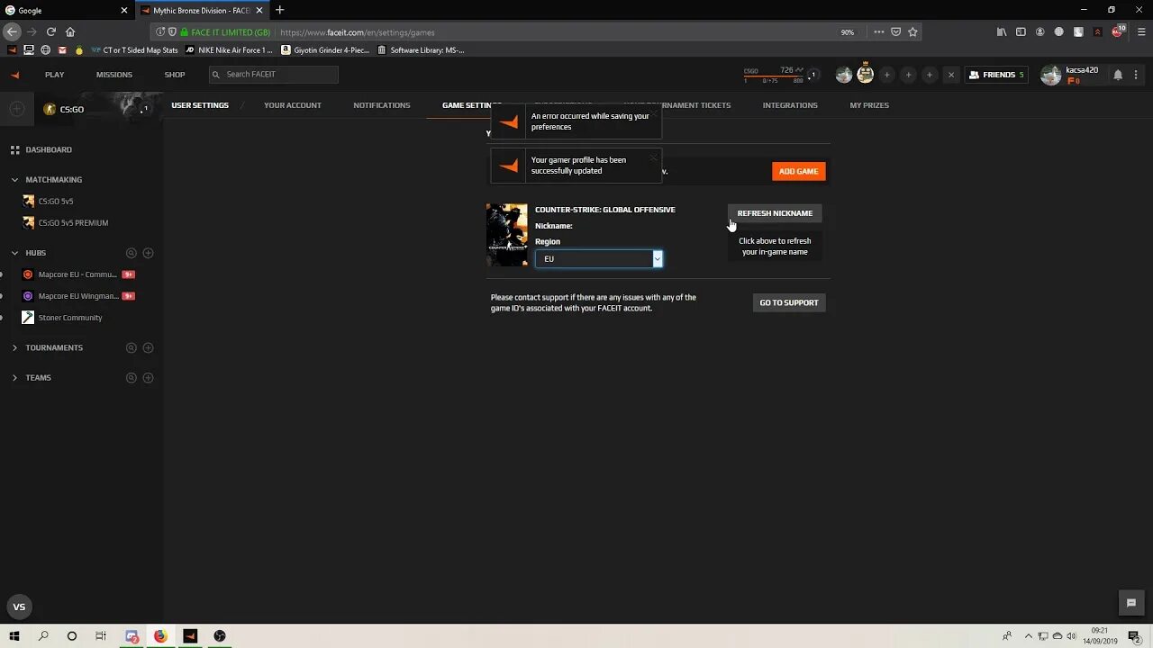Bookmark this page with the star icon
Screen dimensions: 1153x648
tap(912, 31)
